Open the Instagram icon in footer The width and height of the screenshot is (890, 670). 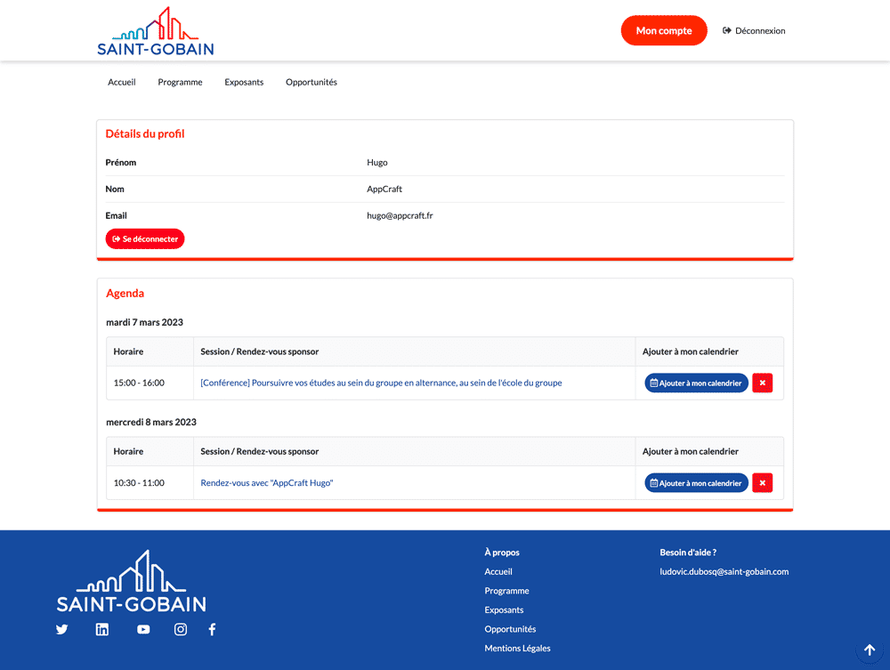181,630
